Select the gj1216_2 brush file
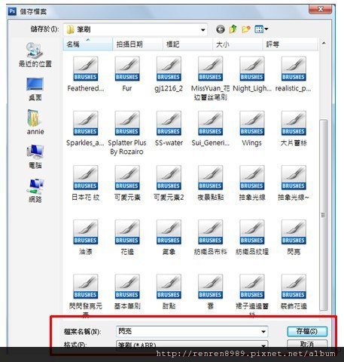Image resolution: width=344 pixels, height=362 pixels. [169, 75]
